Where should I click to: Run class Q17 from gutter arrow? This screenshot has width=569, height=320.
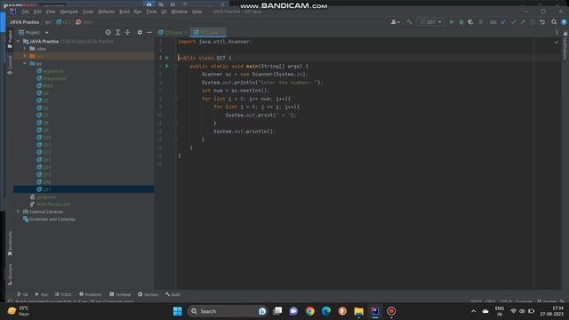click(167, 58)
